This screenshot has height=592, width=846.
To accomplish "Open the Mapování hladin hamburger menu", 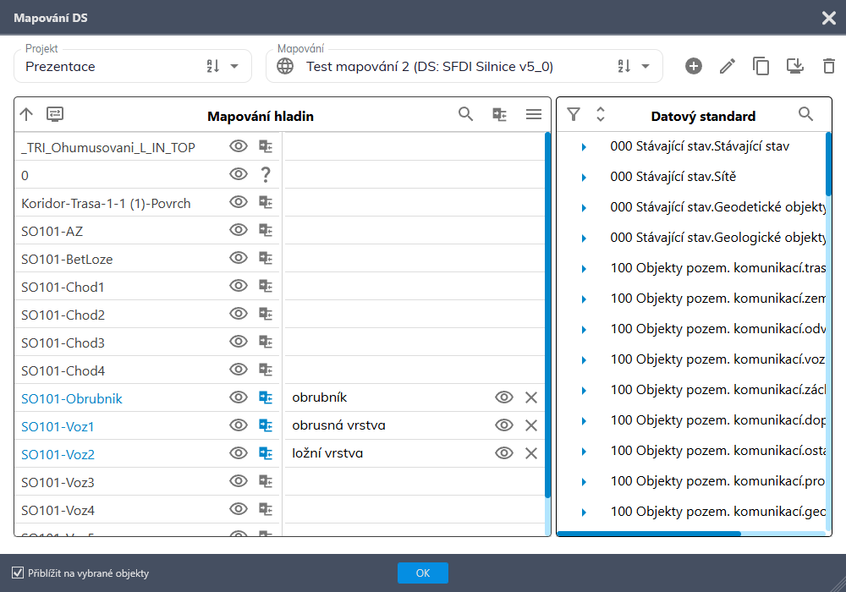I will point(534,115).
